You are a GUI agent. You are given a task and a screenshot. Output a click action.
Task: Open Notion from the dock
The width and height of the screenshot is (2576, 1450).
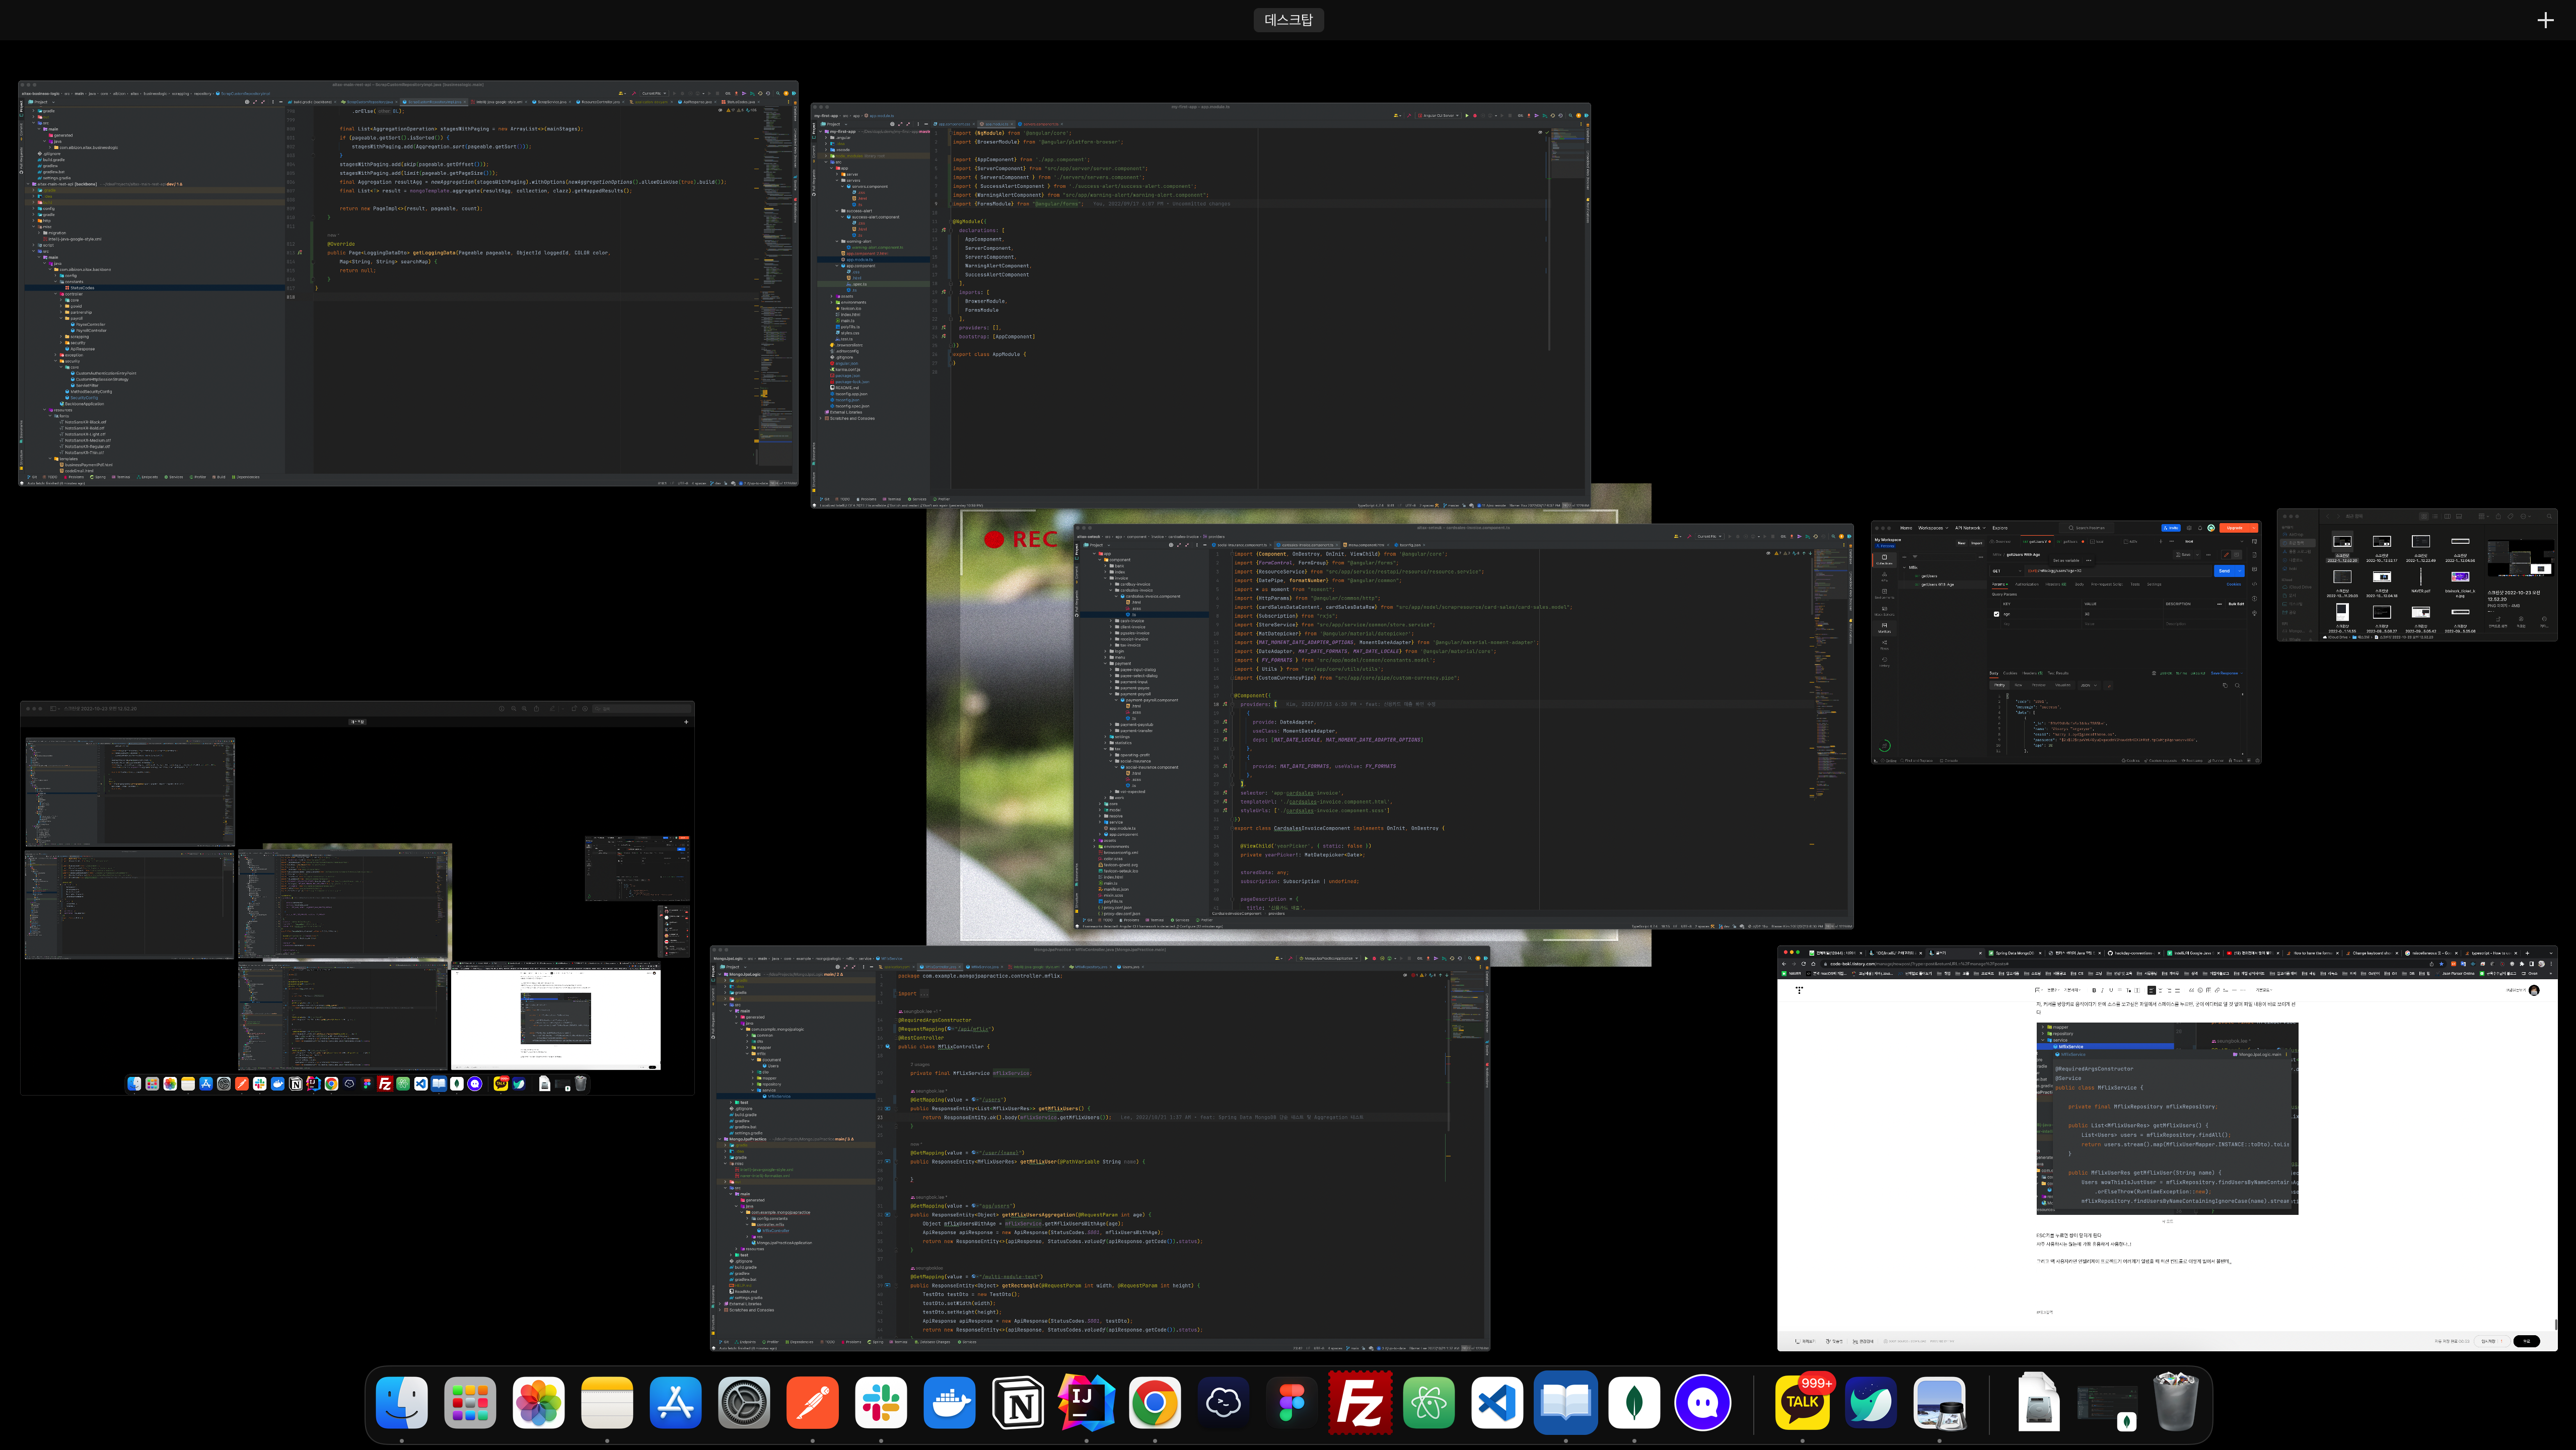pos(1018,1403)
